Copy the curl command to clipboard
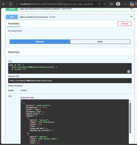Viewport: 137px width, 145px height. (x=129, y=71)
